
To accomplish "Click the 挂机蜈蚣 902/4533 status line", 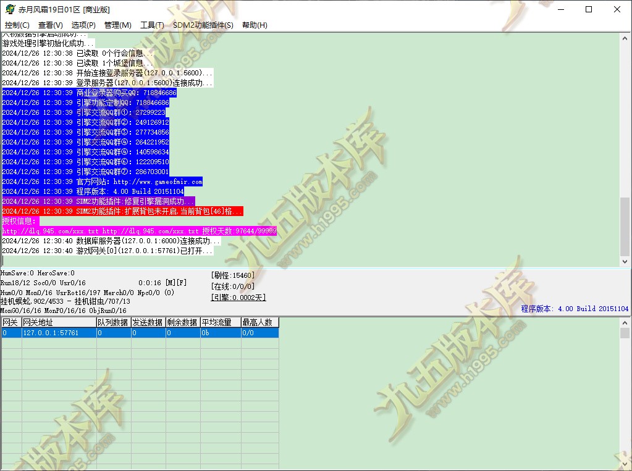I will tap(65, 301).
